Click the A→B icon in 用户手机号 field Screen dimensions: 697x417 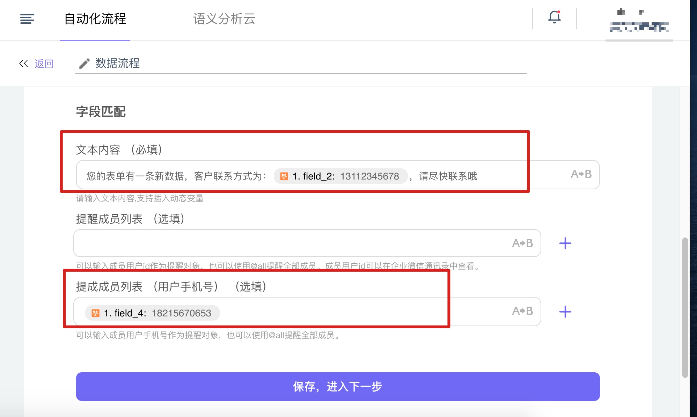tap(522, 311)
